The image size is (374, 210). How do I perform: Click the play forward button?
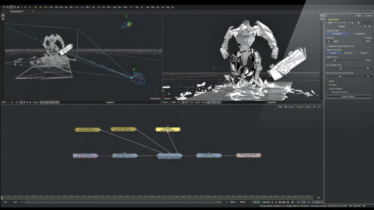click(x=276, y=202)
